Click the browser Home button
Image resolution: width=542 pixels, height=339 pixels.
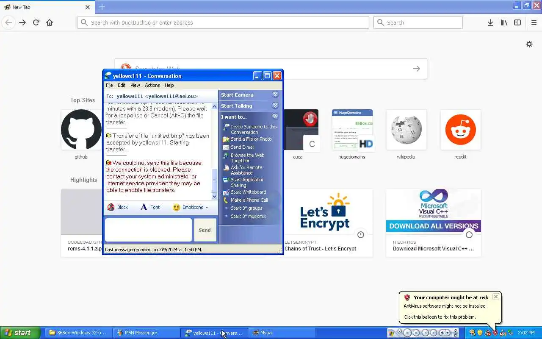coord(50,22)
